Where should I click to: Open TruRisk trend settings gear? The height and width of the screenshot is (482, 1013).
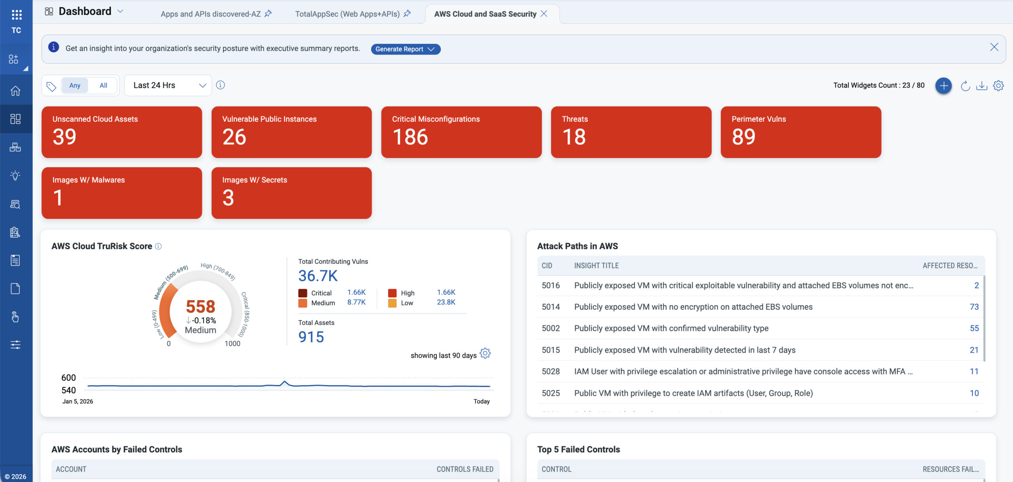pyautogui.click(x=485, y=353)
